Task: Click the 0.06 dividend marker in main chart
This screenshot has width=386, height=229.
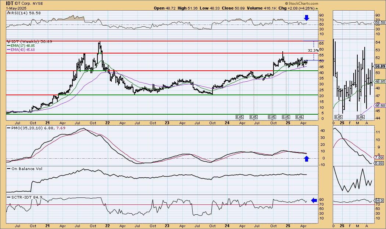Action: coord(299,117)
